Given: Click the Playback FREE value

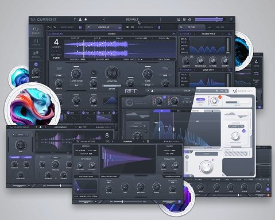Looking at the screenshot, I should pyautogui.click(x=83, y=60).
